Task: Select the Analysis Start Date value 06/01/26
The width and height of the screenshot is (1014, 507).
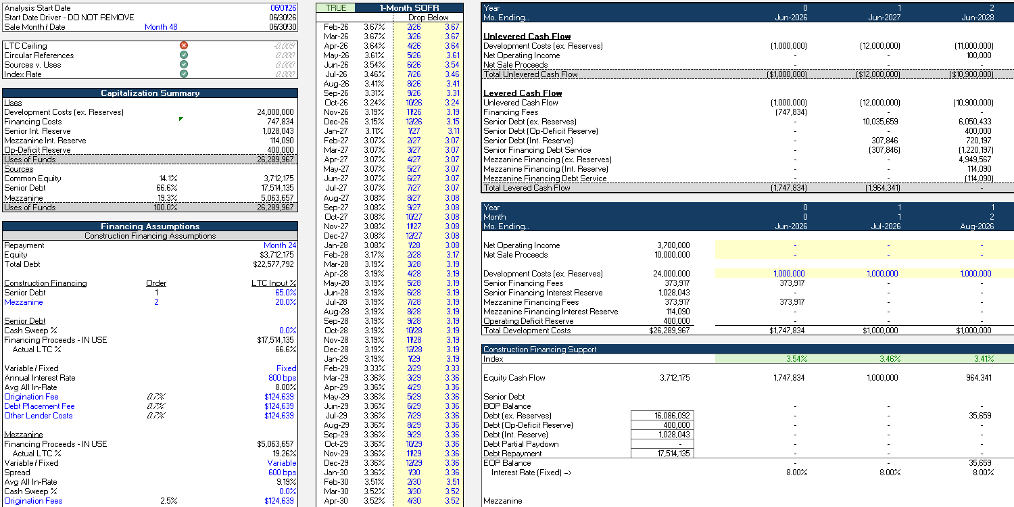Action: [283, 8]
